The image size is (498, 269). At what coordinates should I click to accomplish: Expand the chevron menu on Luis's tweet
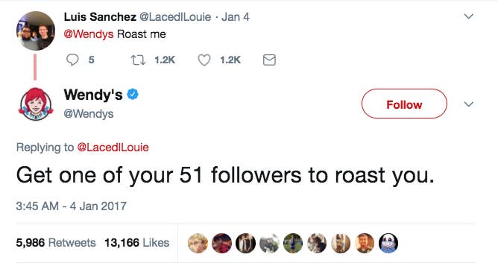pyautogui.click(x=469, y=16)
